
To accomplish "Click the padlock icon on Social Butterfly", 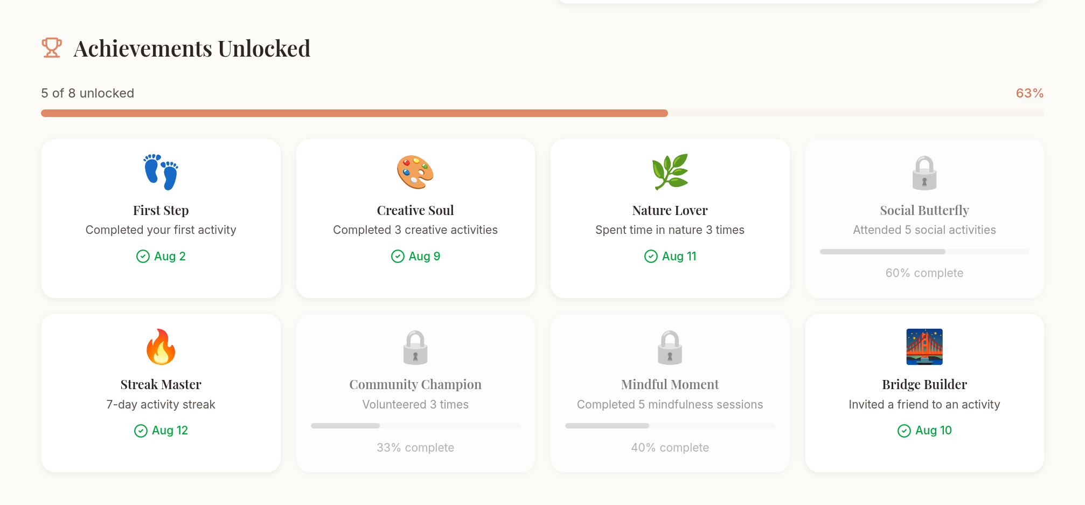I will coord(924,173).
